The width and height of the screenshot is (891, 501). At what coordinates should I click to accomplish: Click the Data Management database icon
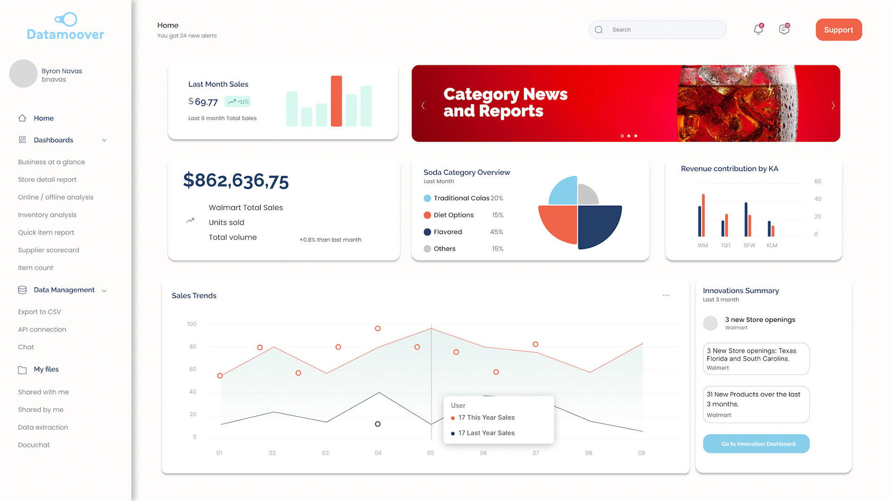point(22,290)
